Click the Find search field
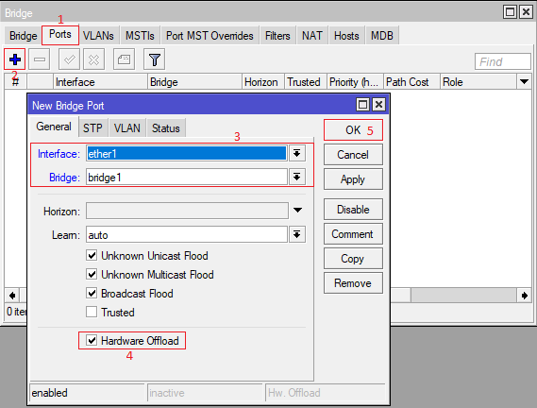Image resolution: width=537 pixels, height=408 pixels. 503,61
